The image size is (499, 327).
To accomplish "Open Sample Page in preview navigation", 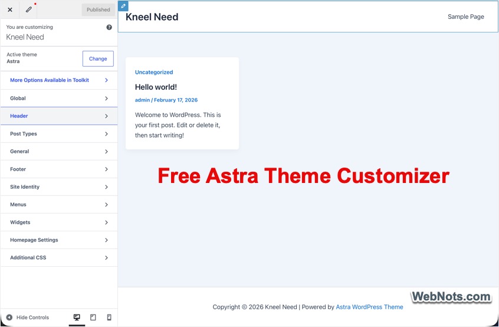I will click(x=466, y=17).
